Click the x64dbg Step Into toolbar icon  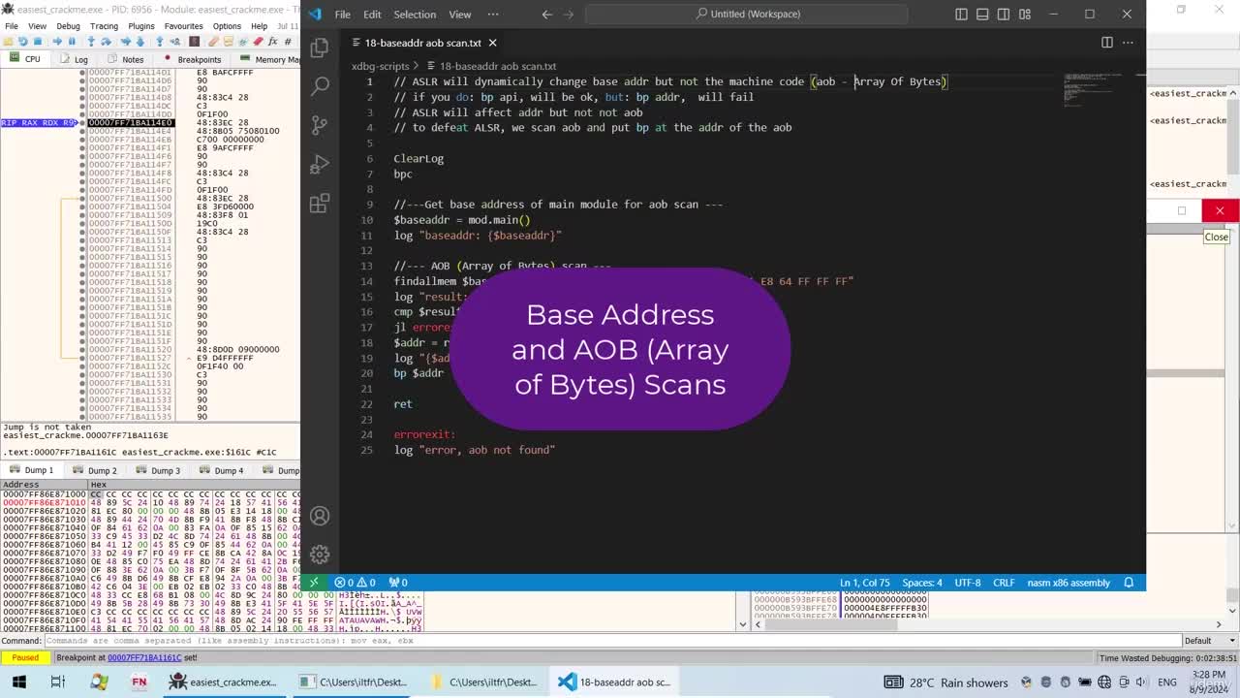click(91, 41)
